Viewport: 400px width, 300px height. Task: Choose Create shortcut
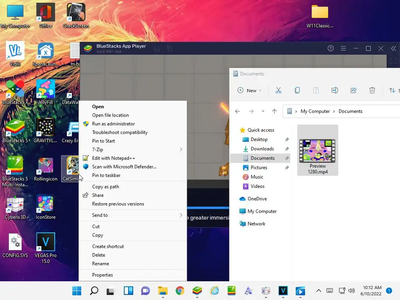(133, 246)
